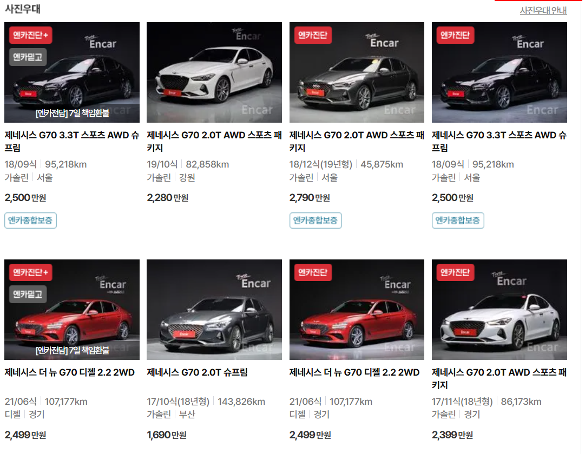
Task: Click 엔카종합보증 under the 2,790만원 gray G70
Action: click(315, 221)
